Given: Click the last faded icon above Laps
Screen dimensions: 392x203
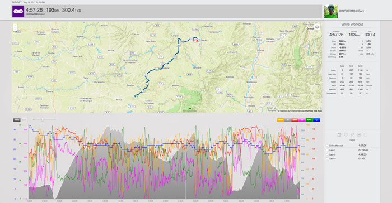Looking at the screenshot, I should 365,135.
